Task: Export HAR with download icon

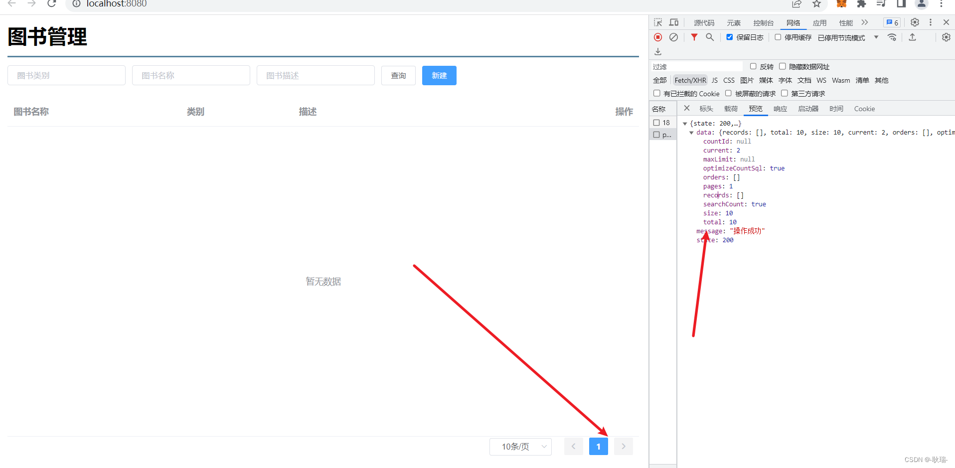Action: click(x=658, y=52)
